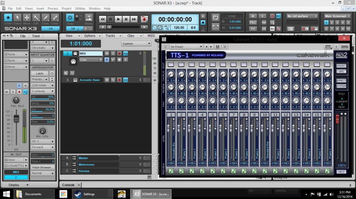Mute the Acoustic Bass track
Screen dimensions: 356x199
click(107, 80)
